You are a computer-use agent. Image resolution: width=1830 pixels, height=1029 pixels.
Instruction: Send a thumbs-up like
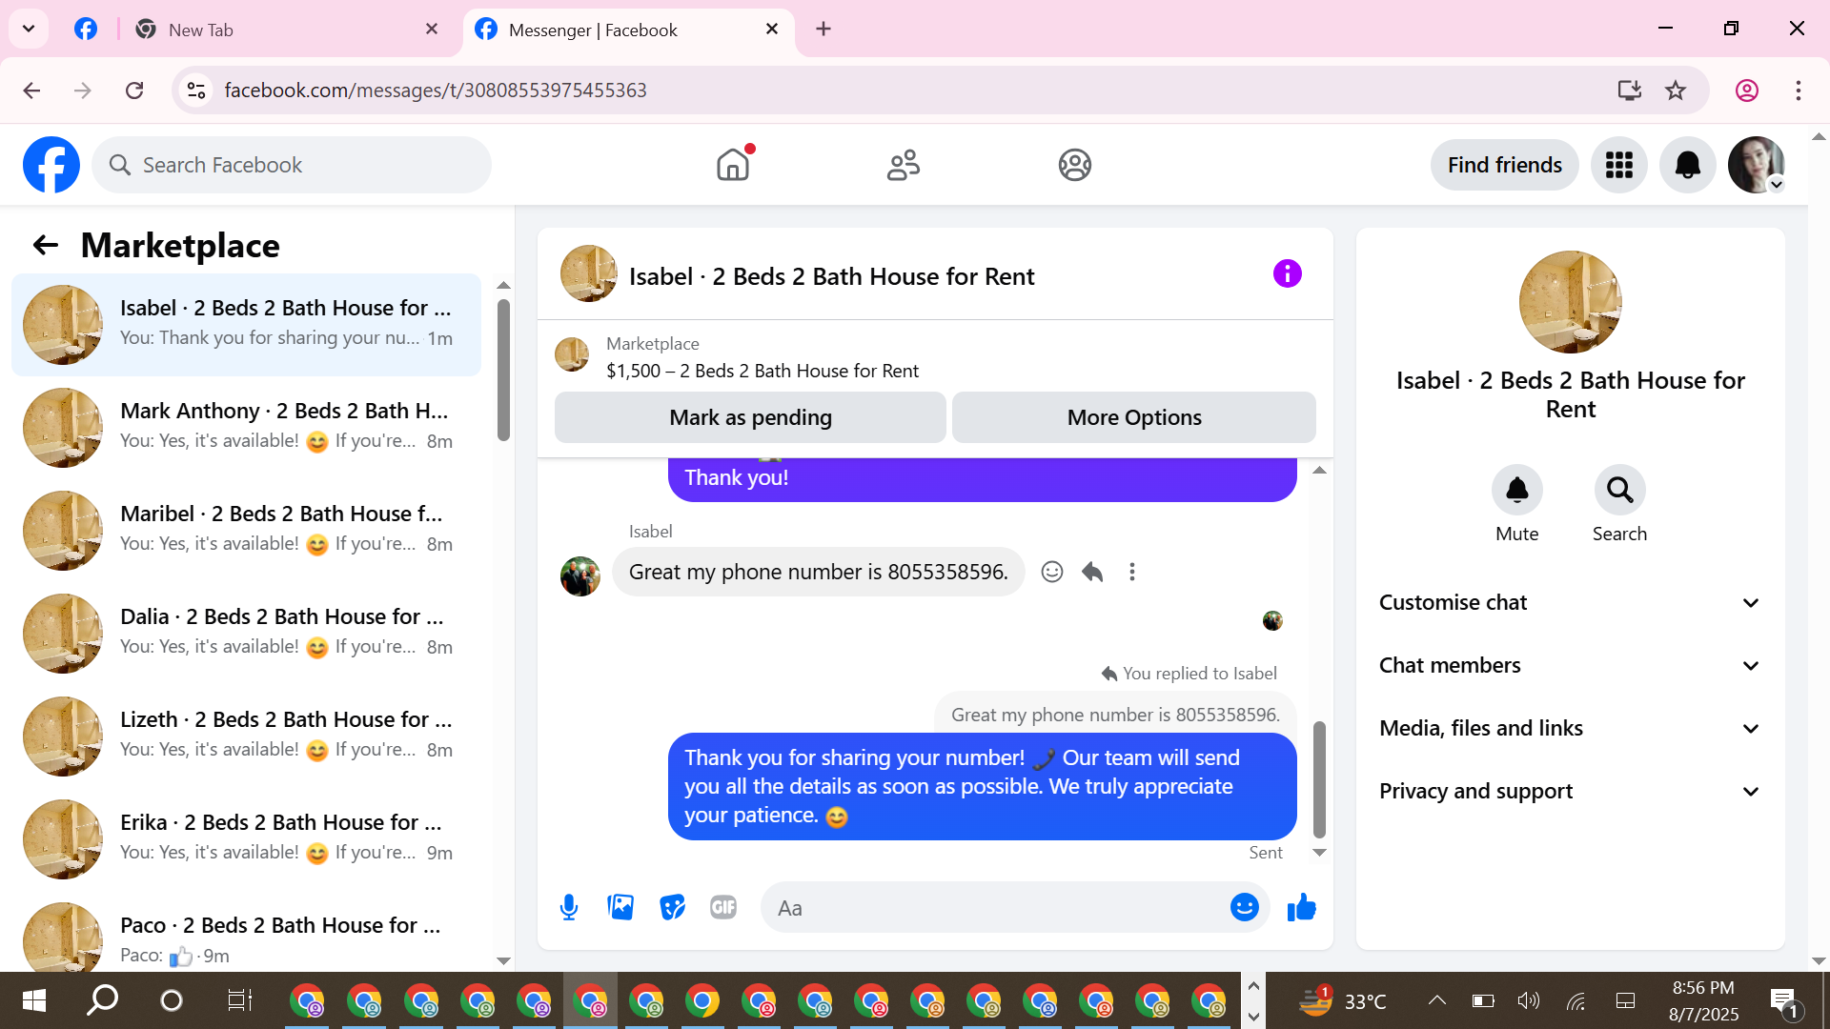pos(1301,908)
